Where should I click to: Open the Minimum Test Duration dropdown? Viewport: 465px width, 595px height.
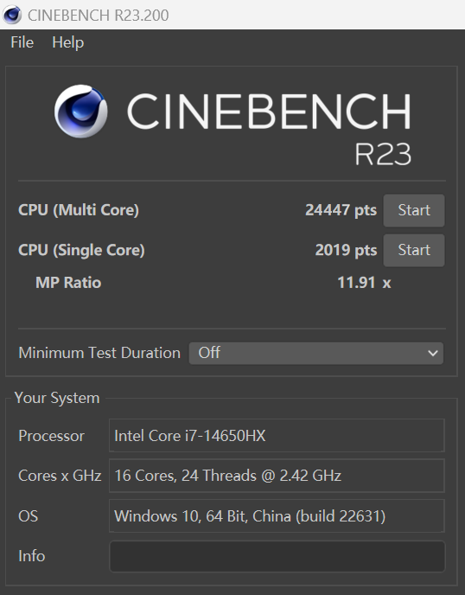click(x=316, y=353)
